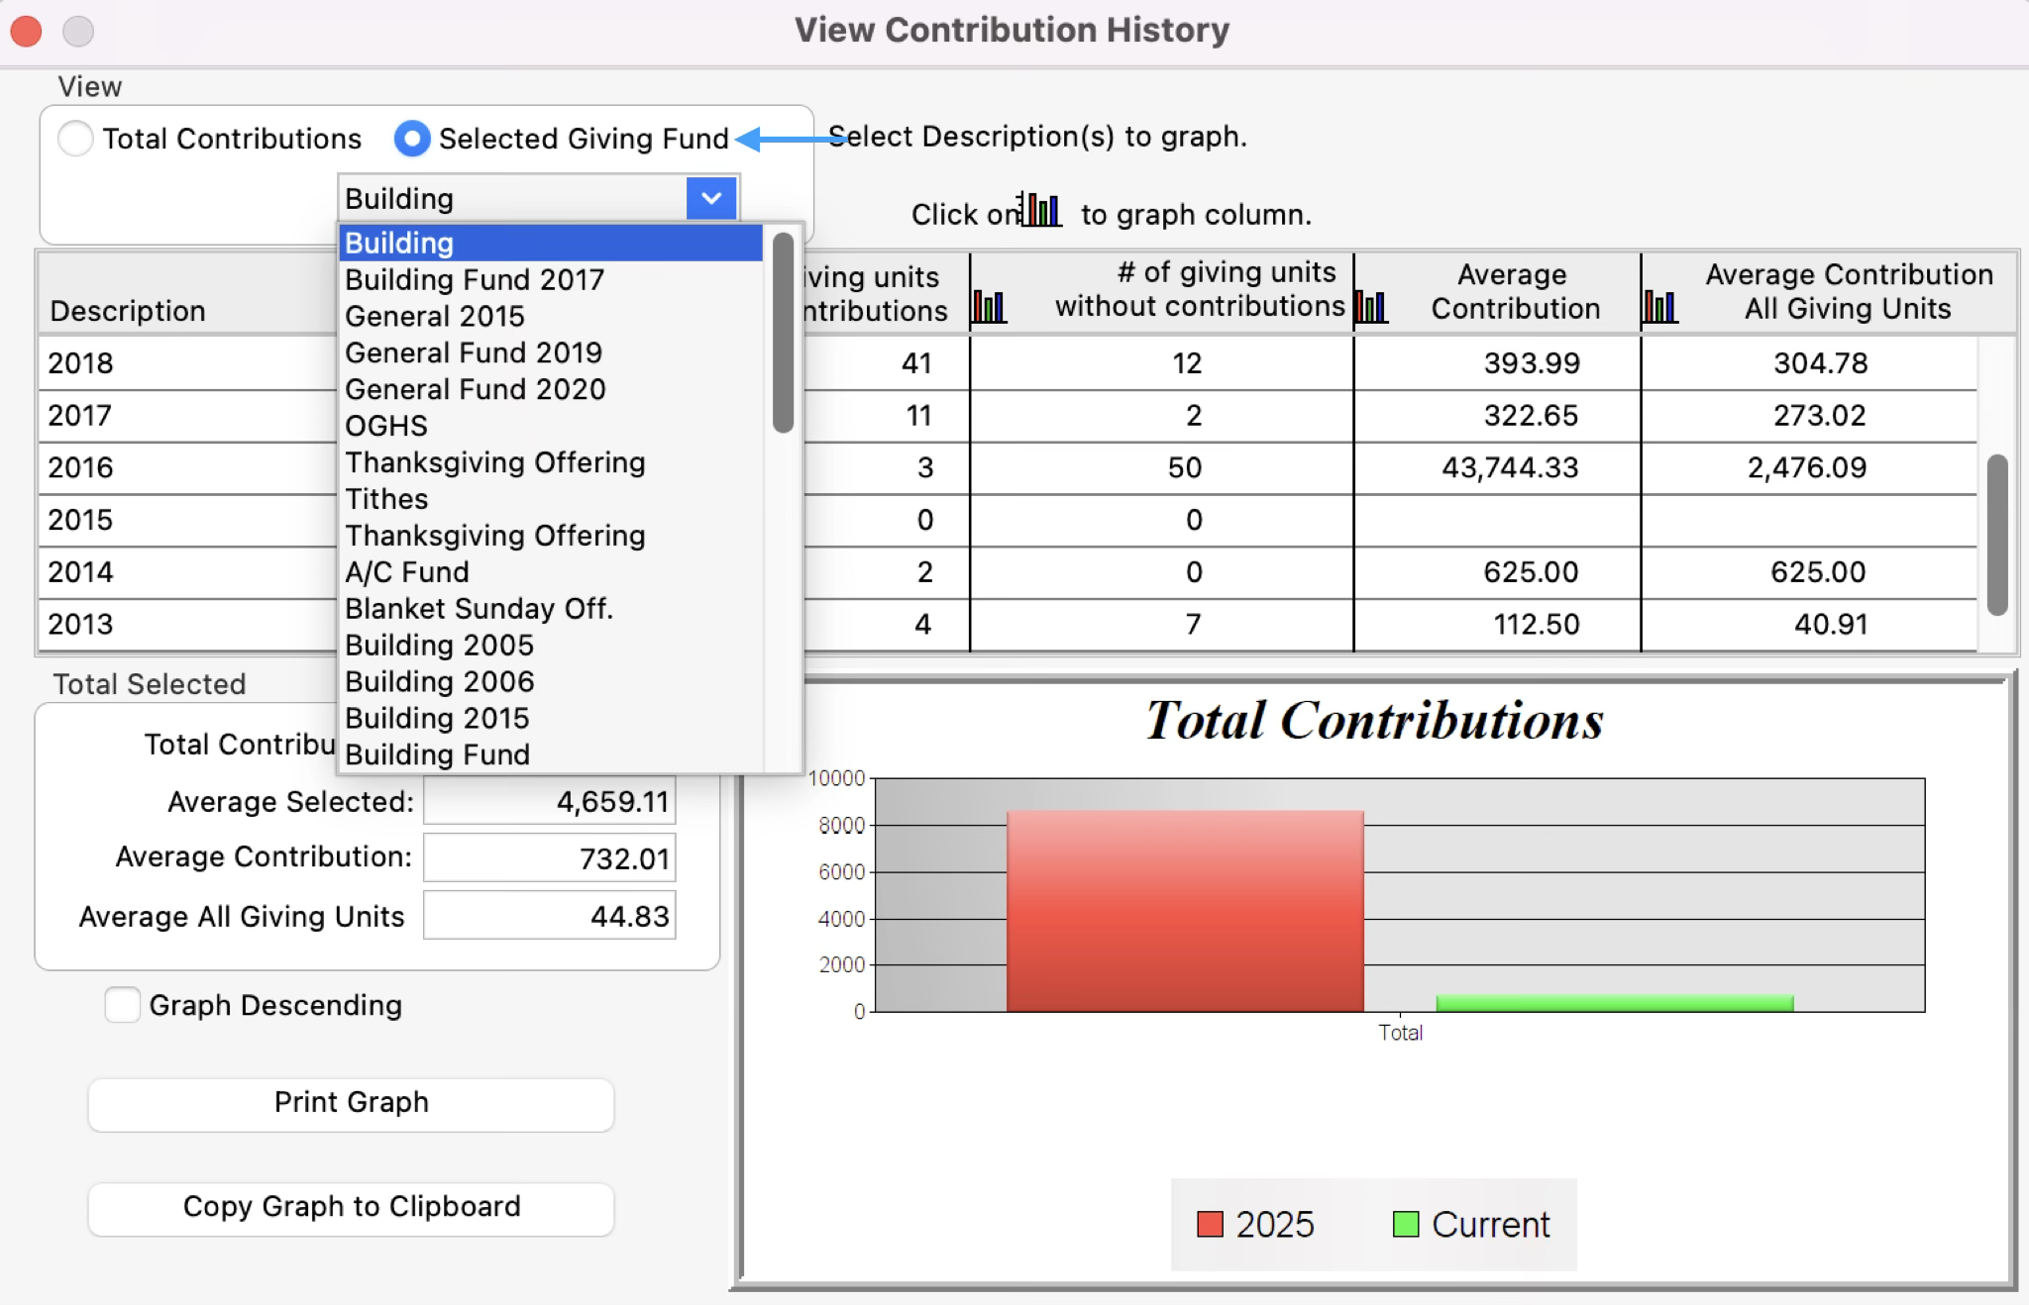Click the Average Contribution value field
Image resolution: width=2029 pixels, height=1305 pixels.
click(550, 857)
